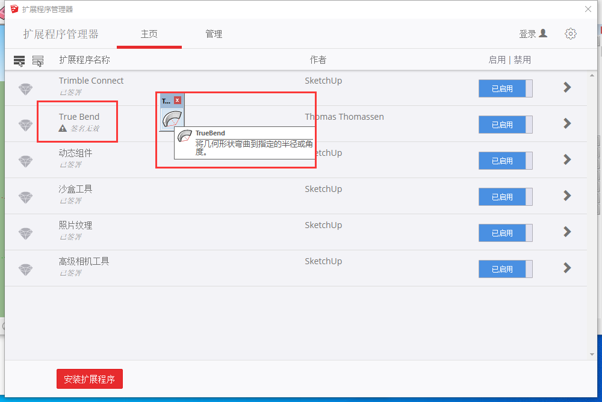Select the 照片纹理 extension name
Image resolution: width=602 pixels, height=402 pixels.
[75, 225]
